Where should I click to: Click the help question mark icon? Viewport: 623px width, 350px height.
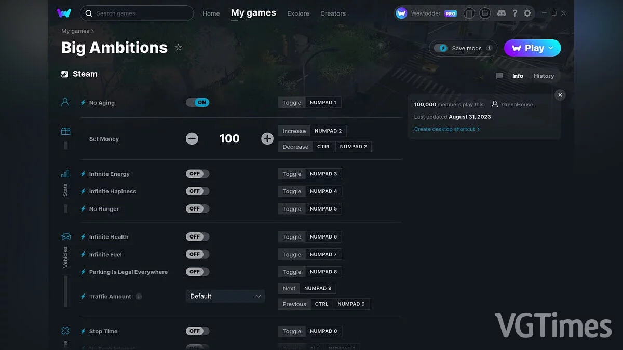514,13
